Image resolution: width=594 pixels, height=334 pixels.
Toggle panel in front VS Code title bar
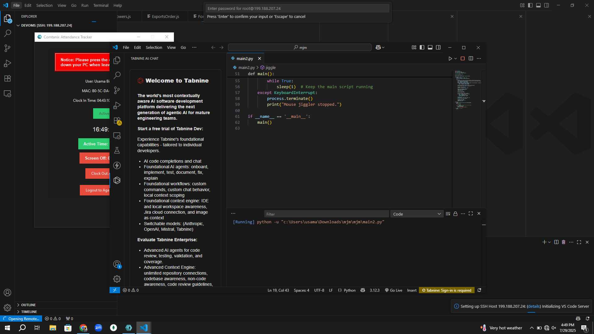click(430, 47)
